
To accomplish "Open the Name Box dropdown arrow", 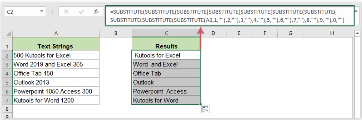I will [42, 12].
